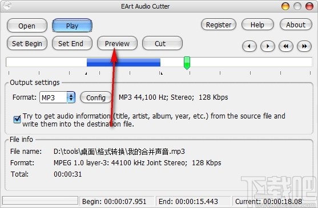This screenshot has width=318, height=208.
Task: Click the green playback position slider handle
Action: (x=187, y=63)
